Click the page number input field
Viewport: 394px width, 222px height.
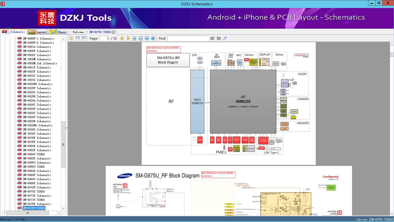[105, 38]
